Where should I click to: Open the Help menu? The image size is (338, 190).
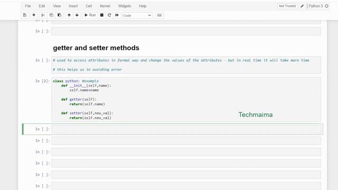(143, 6)
